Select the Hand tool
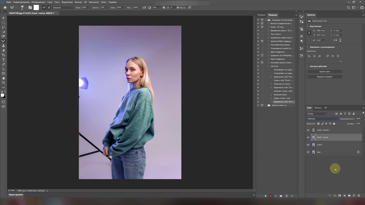Viewport: 365px width, 205px height. click(3, 78)
